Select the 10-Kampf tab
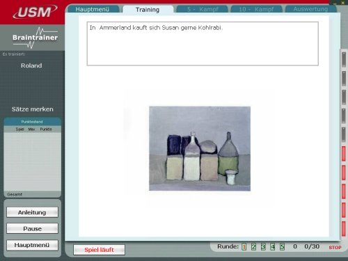This screenshot has width=348, height=261. pos(256,9)
